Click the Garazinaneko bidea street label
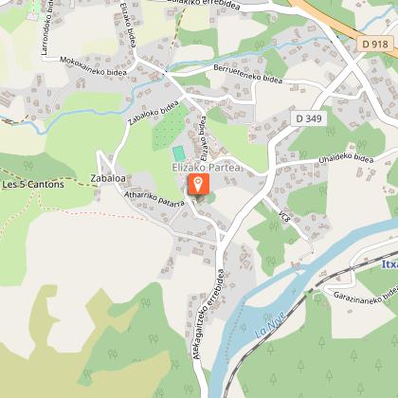398x398 pixels. [x=366, y=296]
